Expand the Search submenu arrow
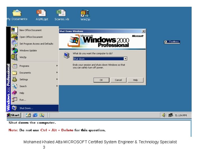 pyautogui.click(x=57, y=86)
